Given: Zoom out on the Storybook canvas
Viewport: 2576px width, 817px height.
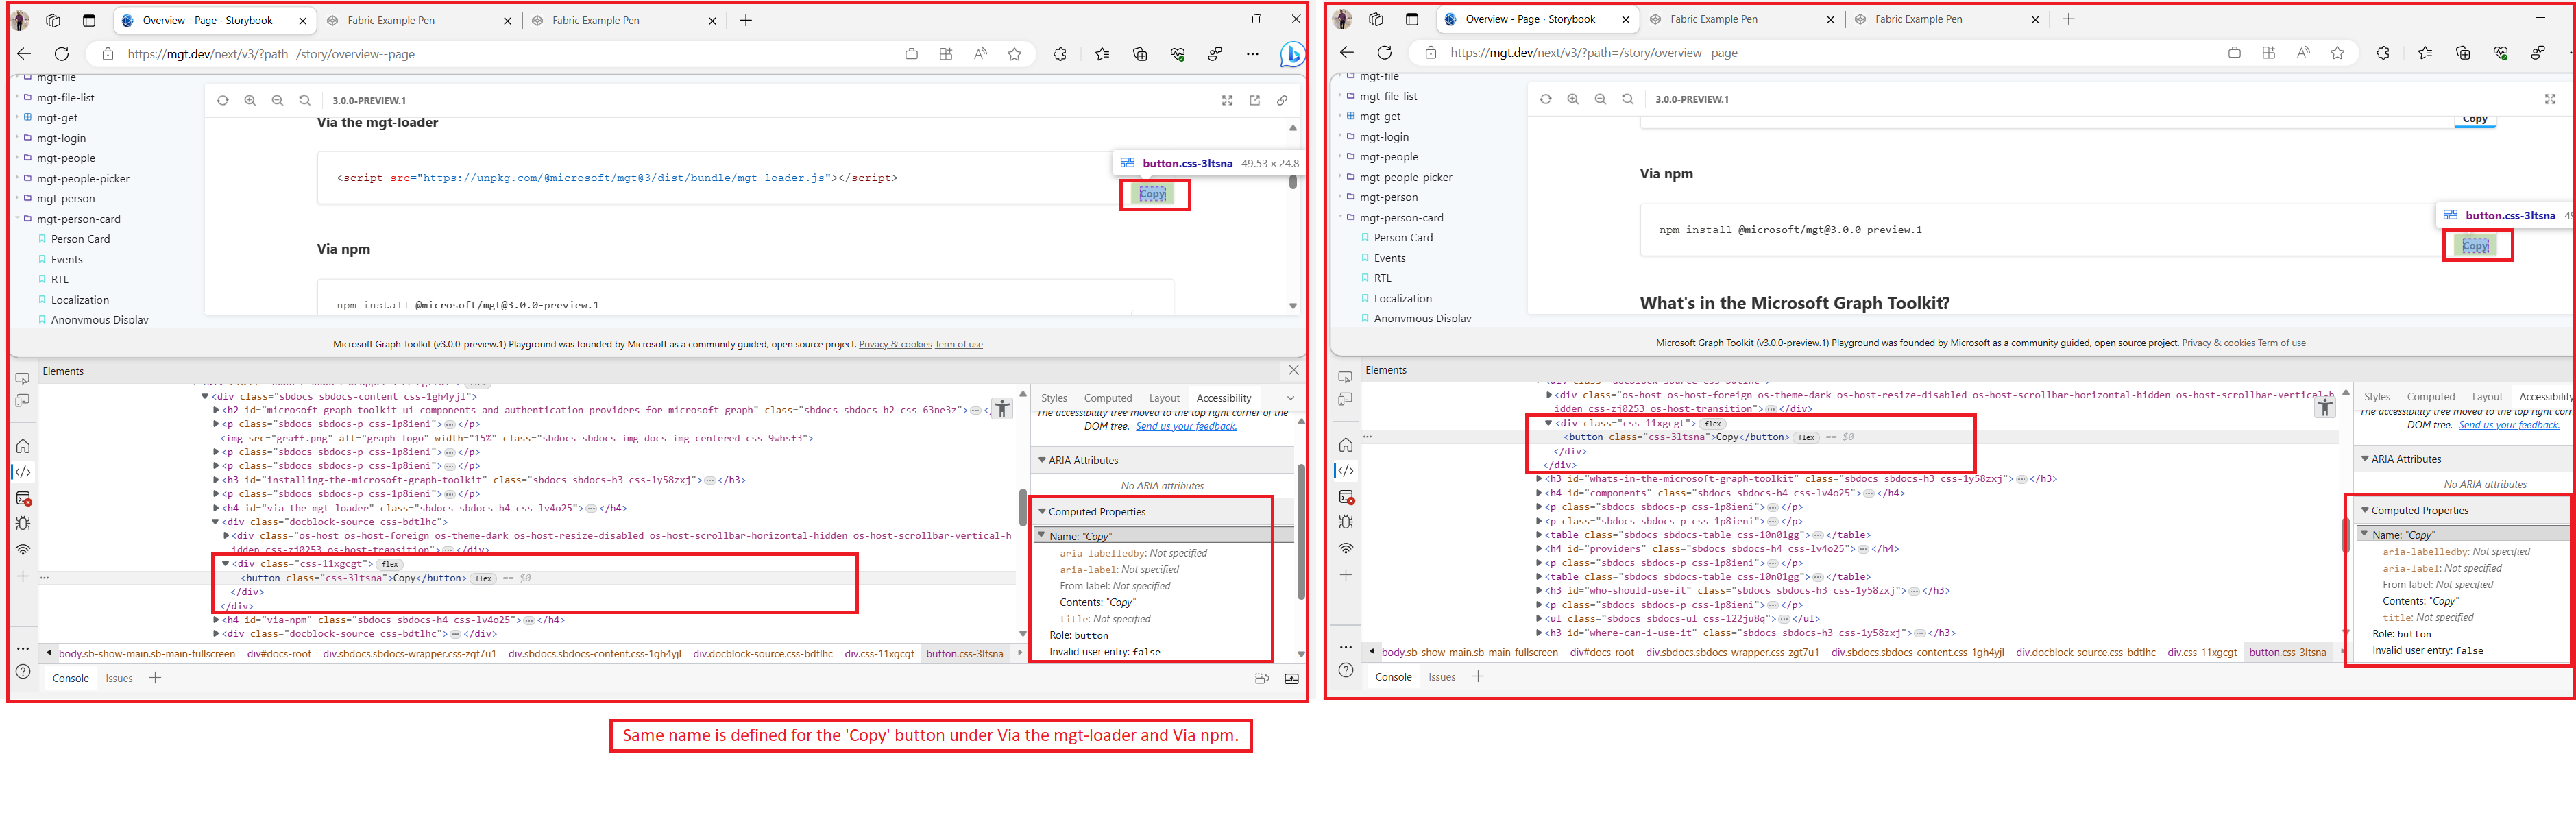Looking at the screenshot, I should pyautogui.click(x=277, y=100).
